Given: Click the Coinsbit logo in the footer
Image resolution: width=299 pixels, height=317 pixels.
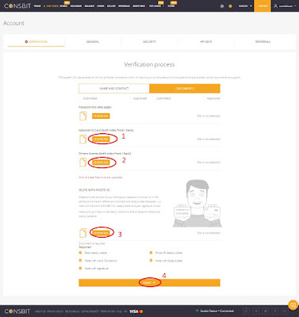Looking at the screenshot, I should pos(17,311).
